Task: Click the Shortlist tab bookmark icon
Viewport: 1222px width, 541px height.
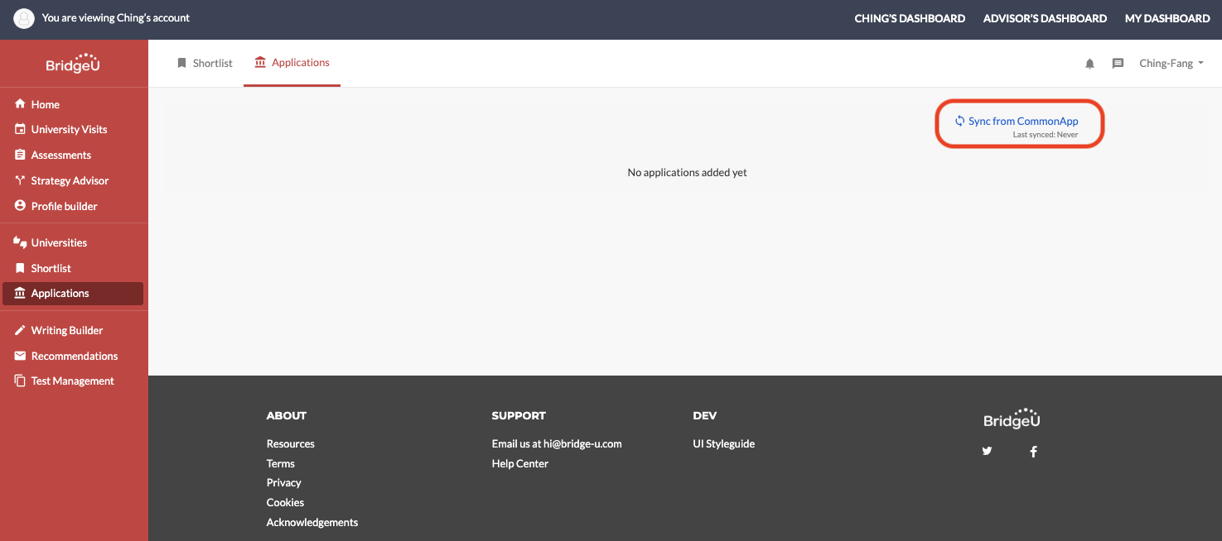Action: tap(181, 63)
